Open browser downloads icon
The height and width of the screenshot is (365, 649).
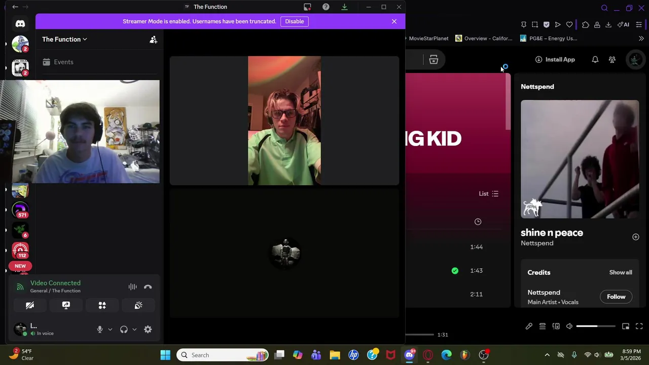tap(608, 24)
